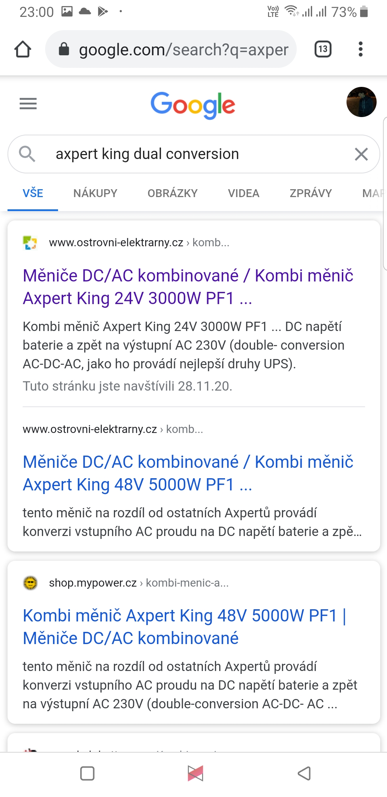Open Google hamburger menu
The image size is (387, 797).
click(28, 104)
